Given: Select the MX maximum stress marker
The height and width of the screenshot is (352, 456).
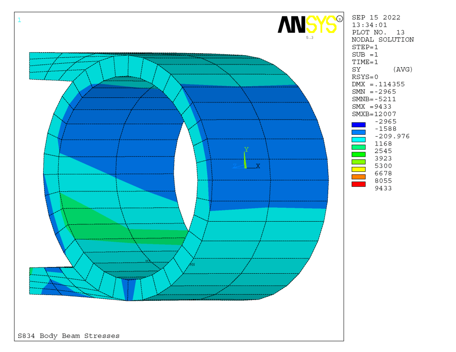Looking at the screenshot, I should point(148,261).
